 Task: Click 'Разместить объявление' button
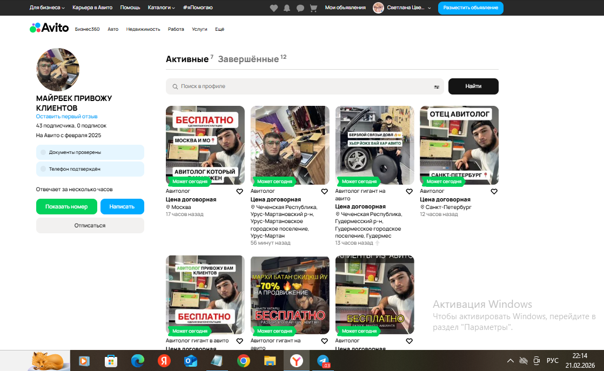(x=471, y=8)
